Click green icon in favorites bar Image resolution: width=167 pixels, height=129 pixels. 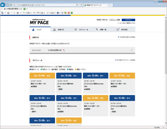24,9
